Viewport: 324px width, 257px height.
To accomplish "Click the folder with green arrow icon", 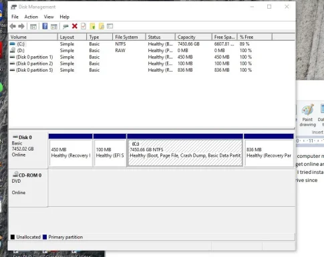I will click(92, 26).
